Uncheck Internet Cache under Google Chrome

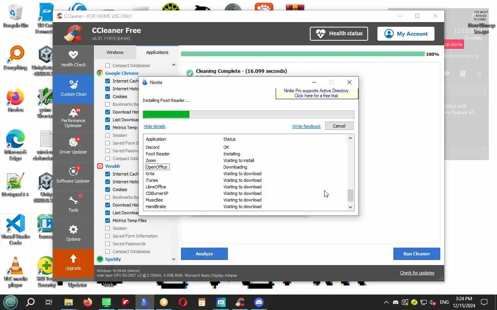108,81
